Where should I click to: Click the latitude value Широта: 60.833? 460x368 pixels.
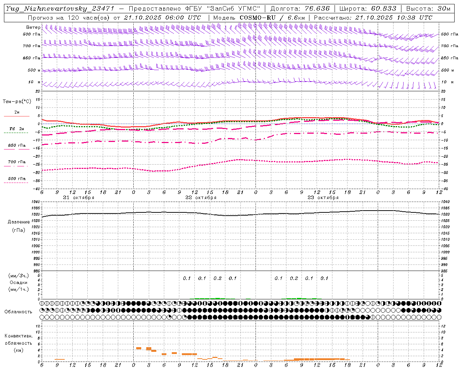click(368, 9)
